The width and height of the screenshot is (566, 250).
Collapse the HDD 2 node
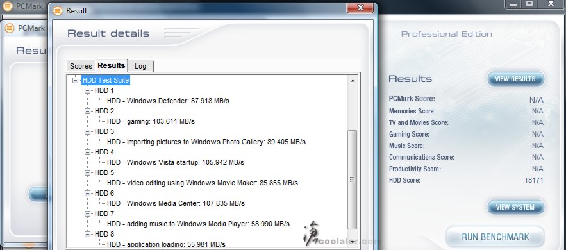[x=87, y=112]
